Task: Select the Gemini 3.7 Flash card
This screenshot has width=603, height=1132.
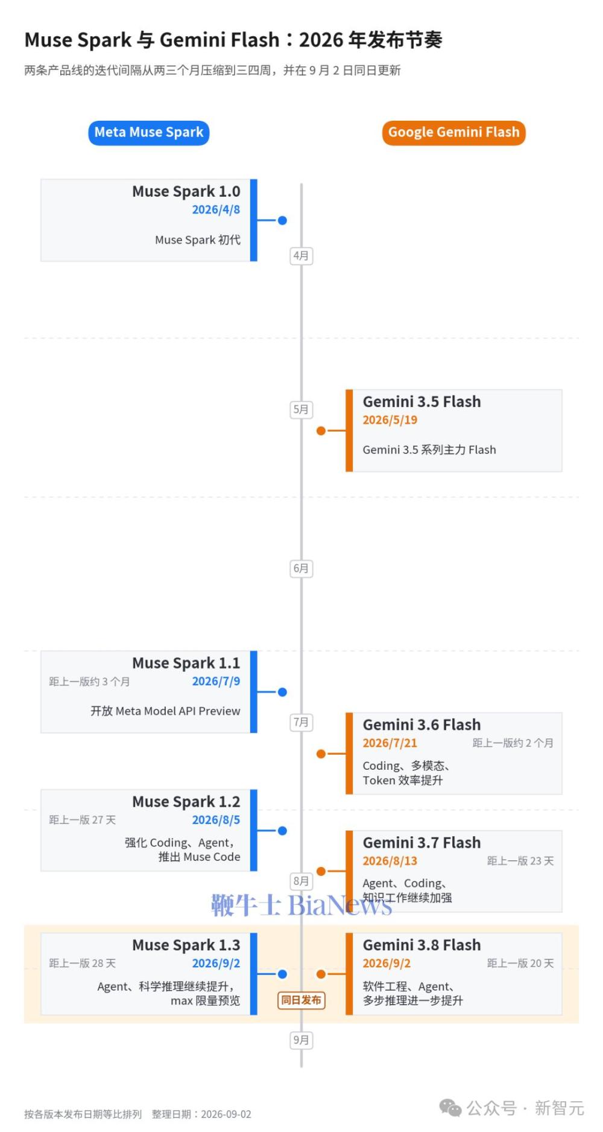Action: (x=453, y=871)
